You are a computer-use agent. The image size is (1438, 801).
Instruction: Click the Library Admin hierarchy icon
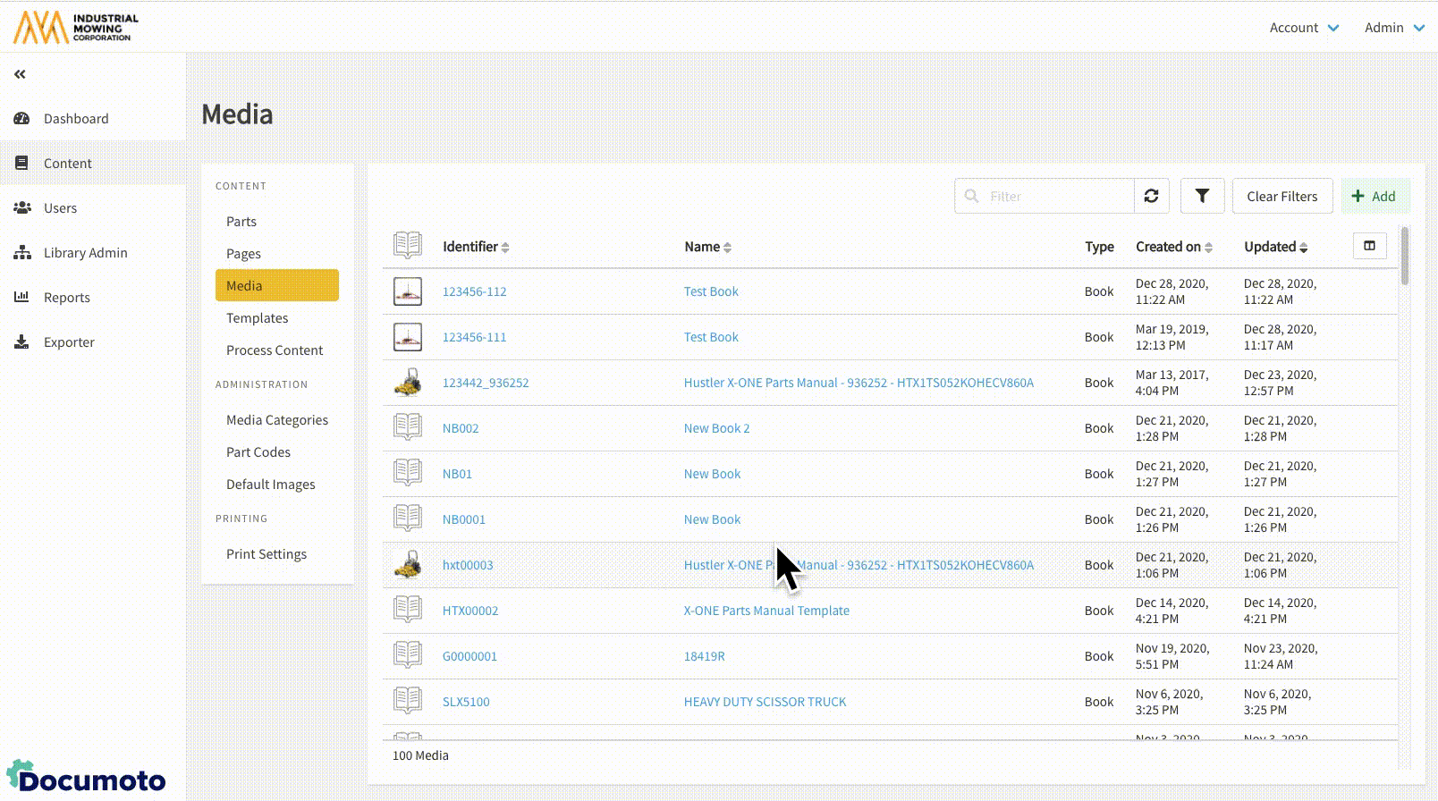22,252
